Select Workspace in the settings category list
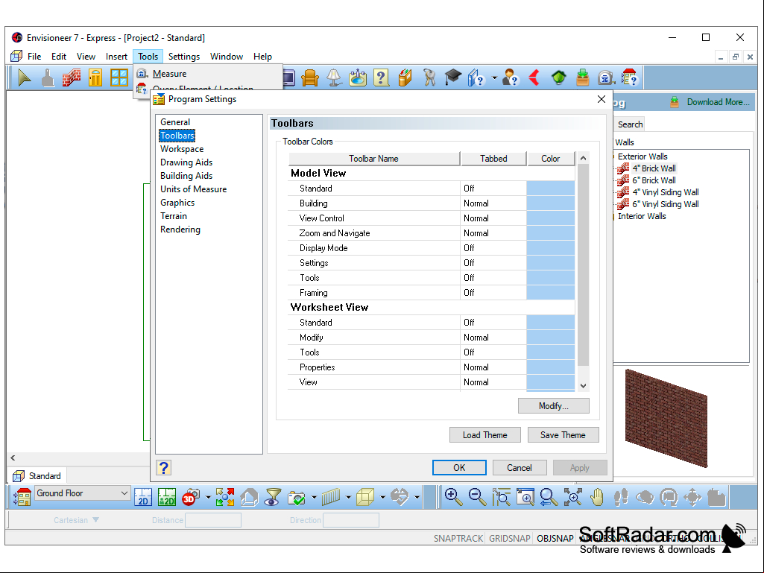This screenshot has height=573, width=764. 182,149
